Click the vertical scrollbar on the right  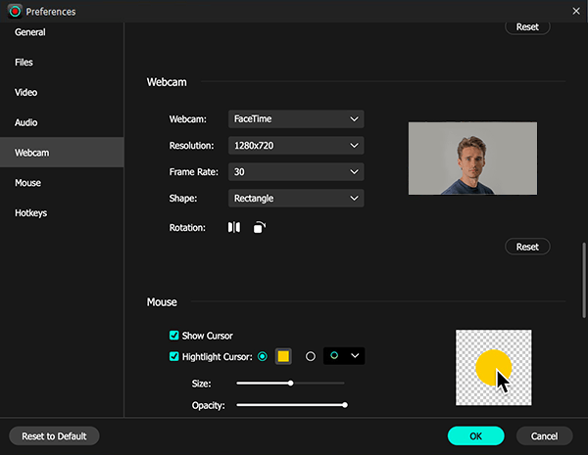click(583, 280)
